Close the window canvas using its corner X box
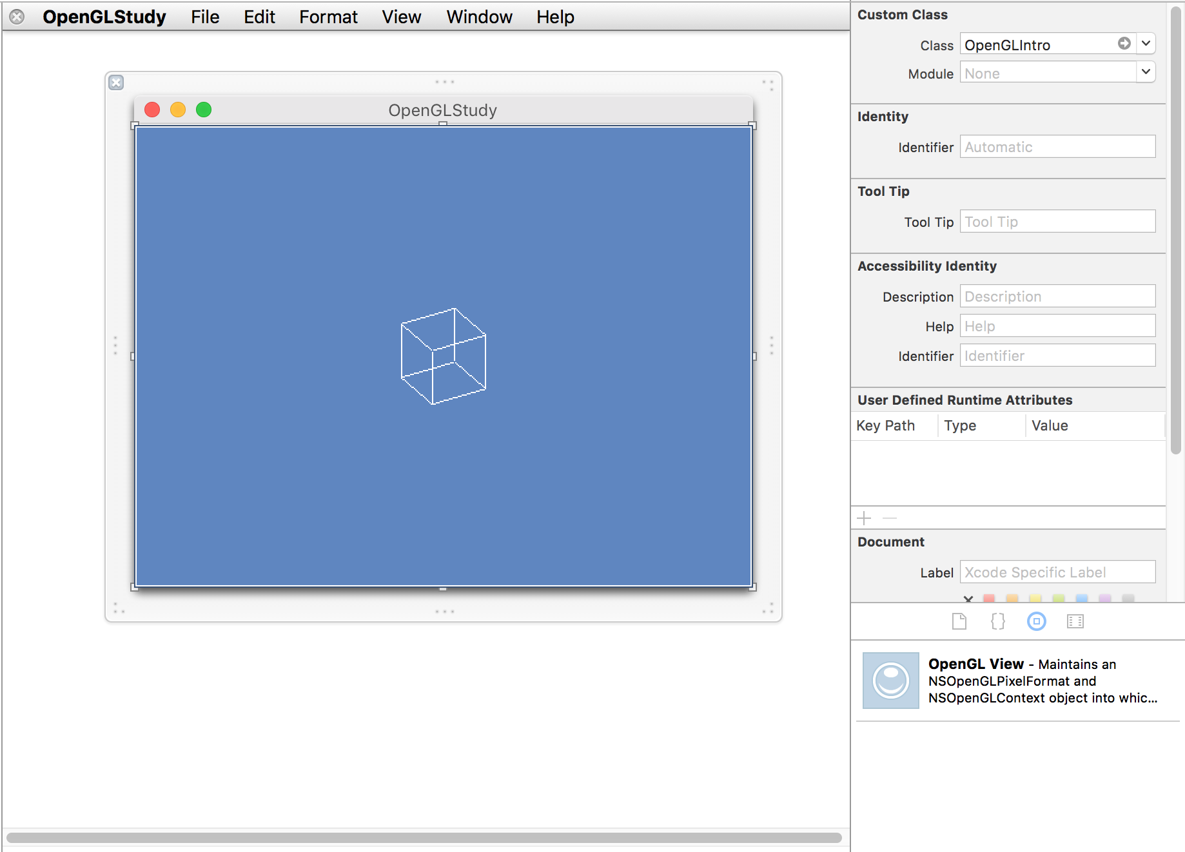 point(116,82)
